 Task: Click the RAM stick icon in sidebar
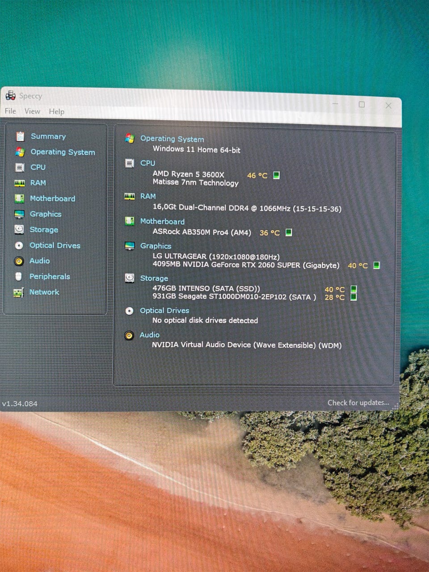19,183
